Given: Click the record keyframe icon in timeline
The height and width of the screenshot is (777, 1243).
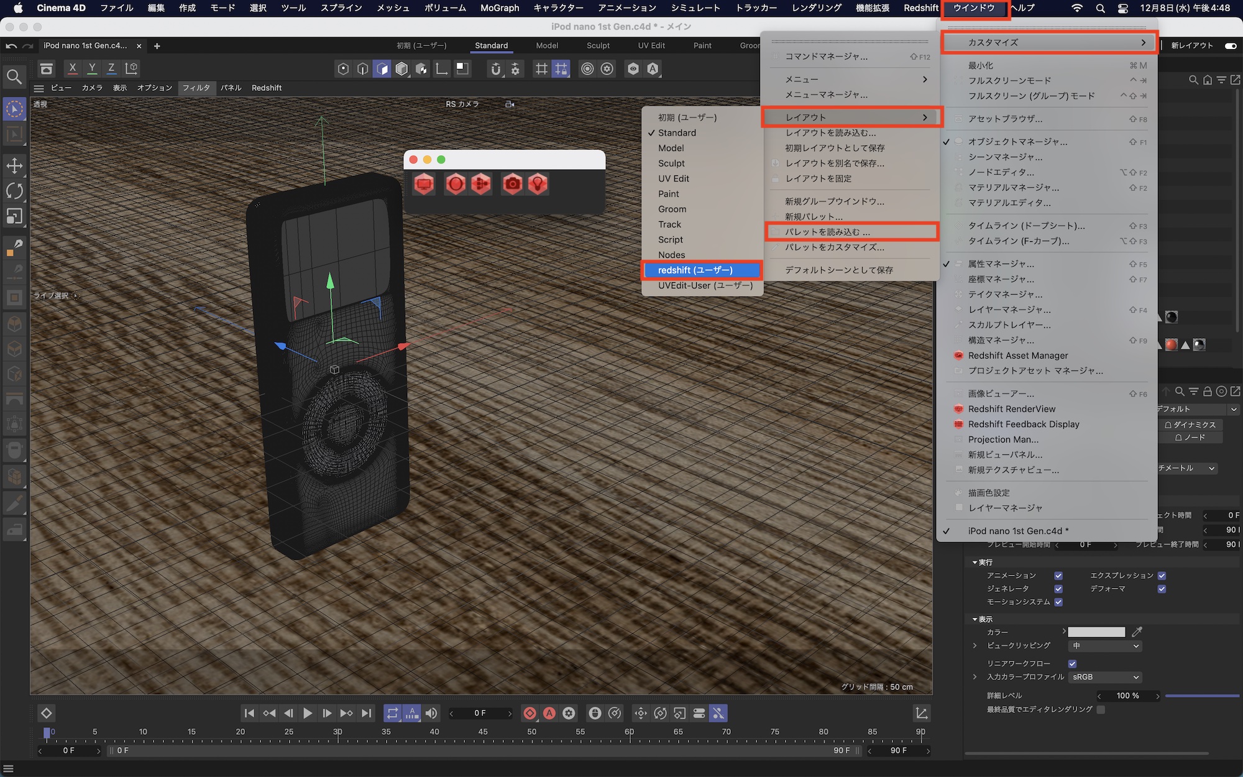Looking at the screenshot, I should point(530,713).
